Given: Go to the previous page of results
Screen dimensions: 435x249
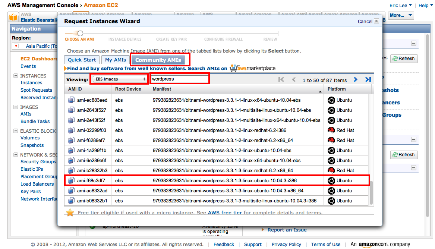Looking at the screenshot, I should point(294,79).
